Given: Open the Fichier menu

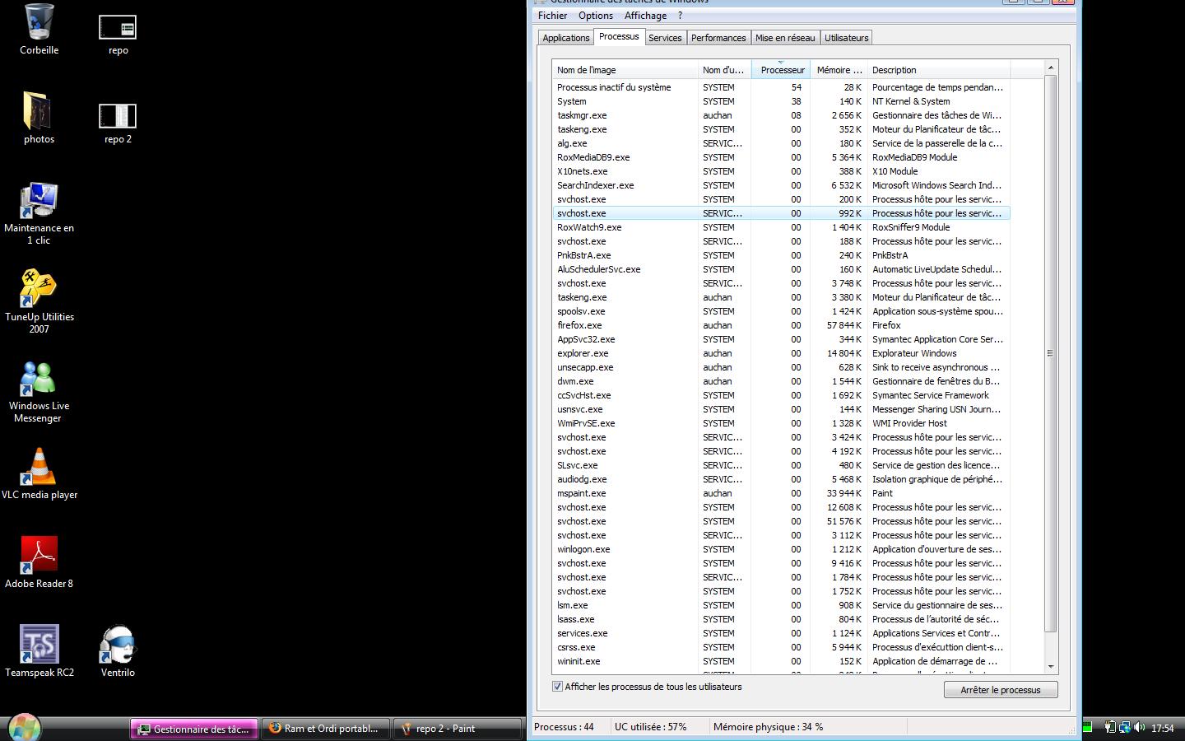Looking at the screenshot, I should (x=552, y=16).
